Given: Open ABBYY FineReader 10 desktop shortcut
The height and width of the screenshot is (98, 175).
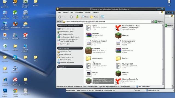Looking at the screenshot, I should click(x=15, y=82).
